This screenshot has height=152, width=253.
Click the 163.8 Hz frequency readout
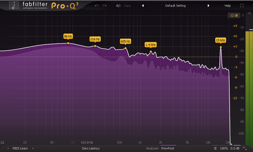click(x=87, y=142)
